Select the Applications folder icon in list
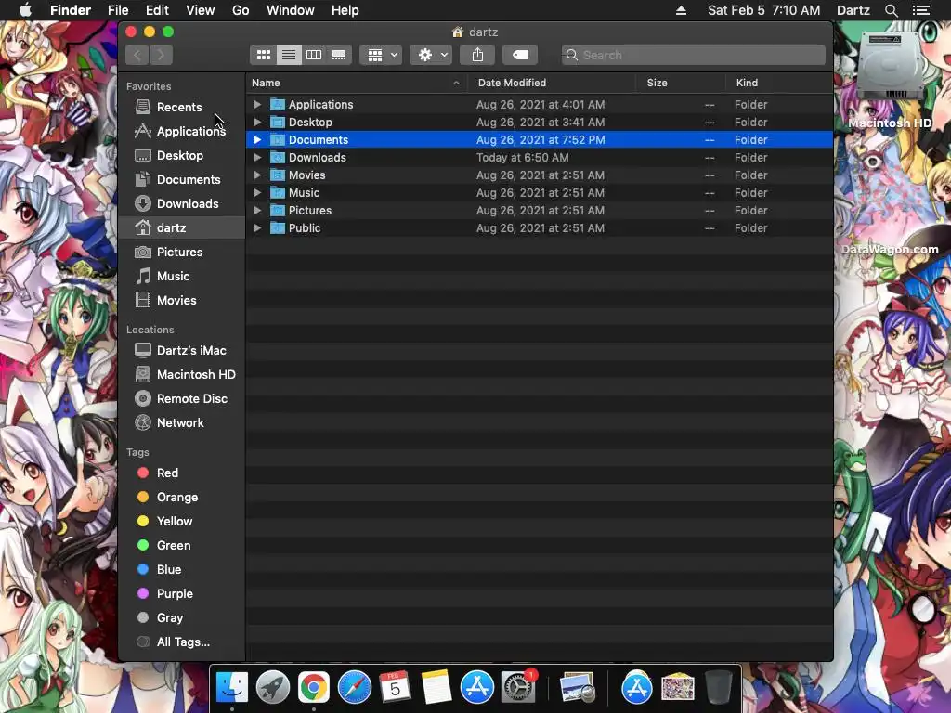The height and width of the screenshot is (713, 951). [x=277, y=104]
